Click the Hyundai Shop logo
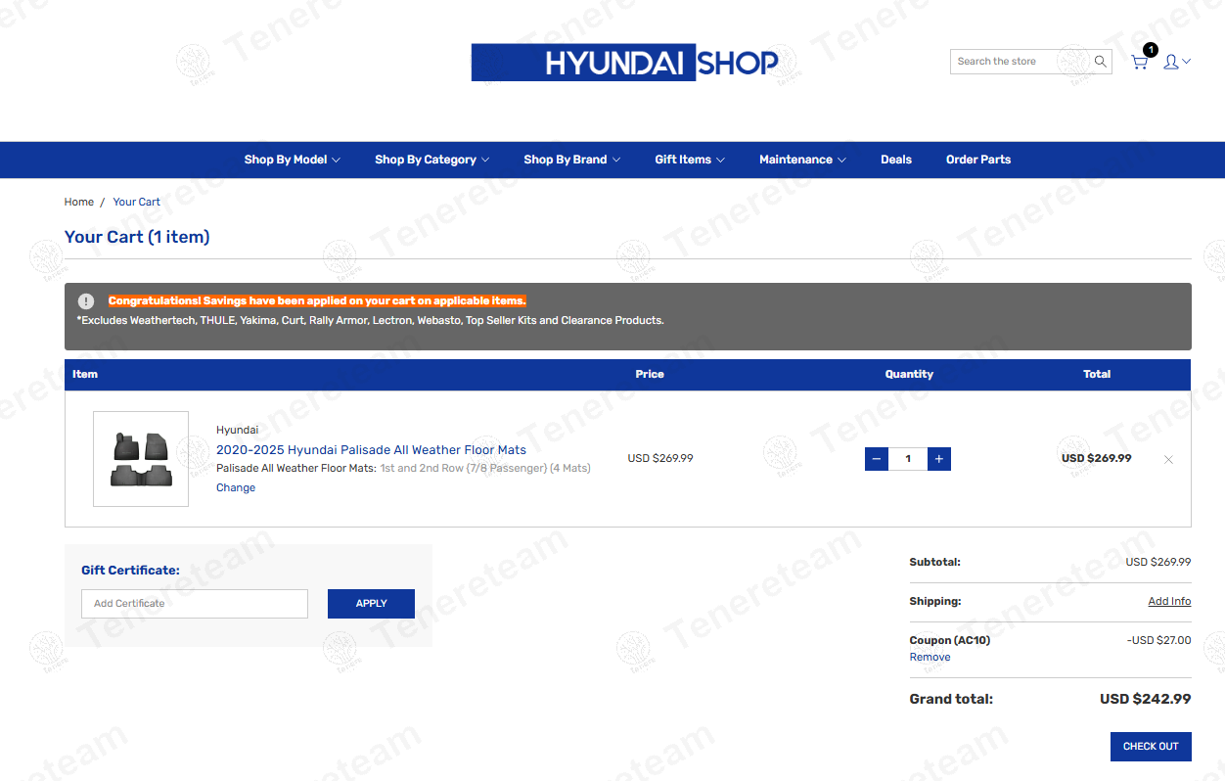The image size is (1225, 781). coord(624,62)
